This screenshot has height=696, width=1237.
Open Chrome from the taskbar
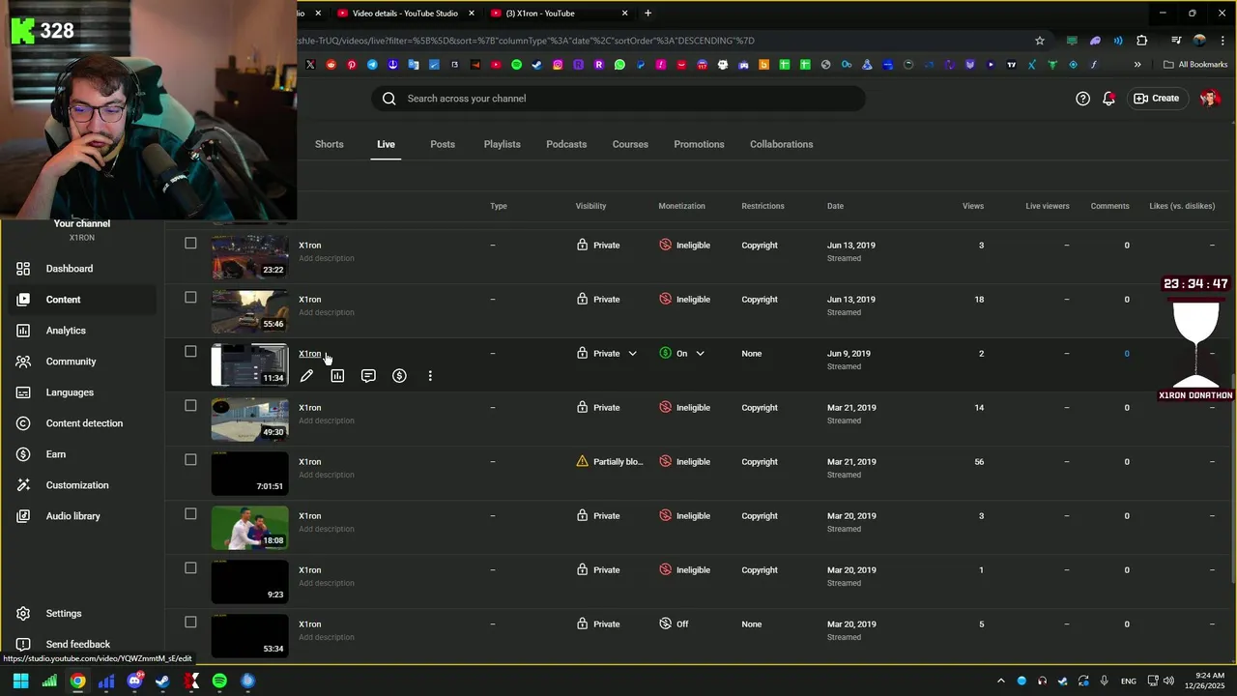77,681
